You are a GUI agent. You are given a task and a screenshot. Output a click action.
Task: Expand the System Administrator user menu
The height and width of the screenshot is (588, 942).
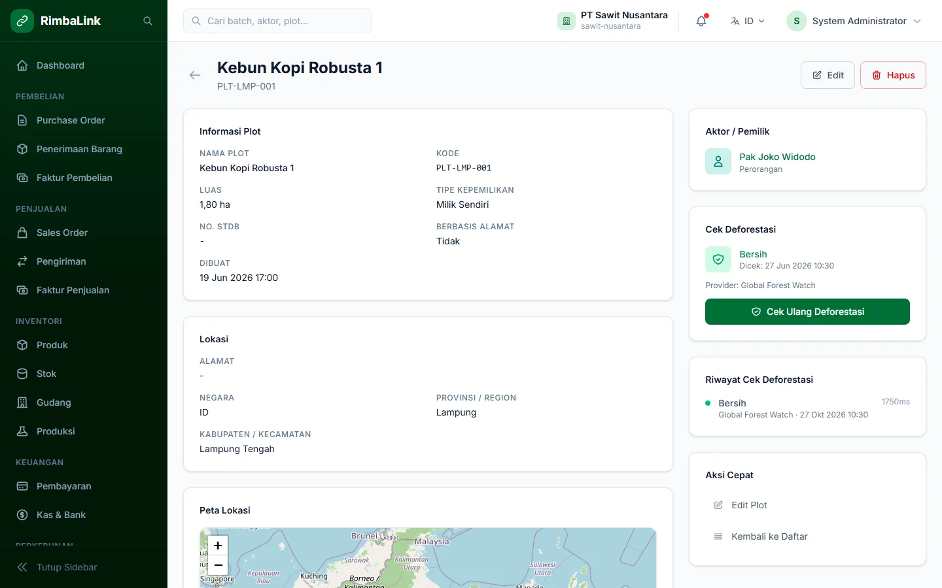click(854, 21)
